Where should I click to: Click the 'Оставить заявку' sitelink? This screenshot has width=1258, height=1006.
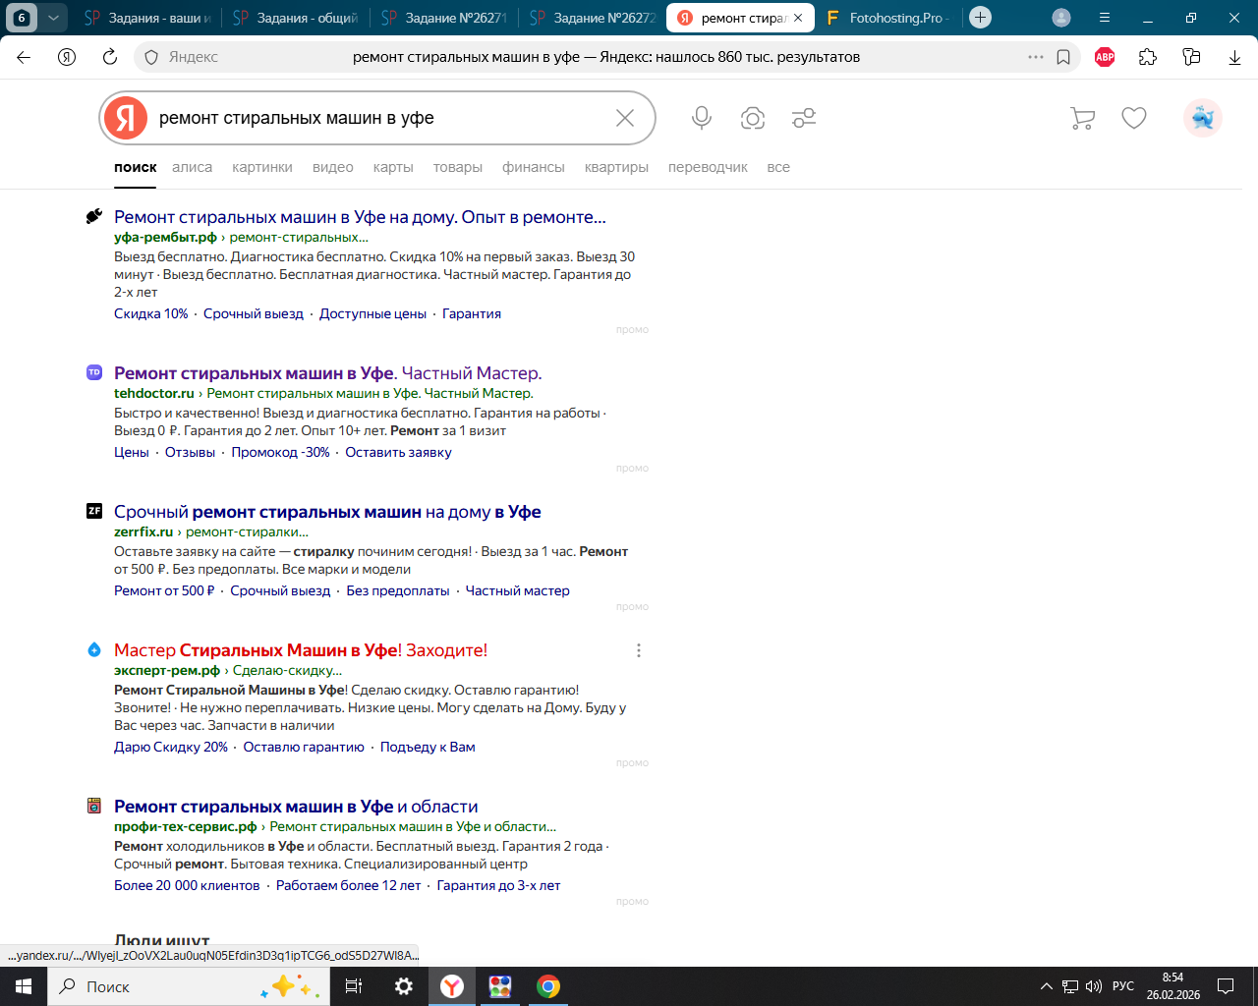pyautogui.click(x=399, y=452)
